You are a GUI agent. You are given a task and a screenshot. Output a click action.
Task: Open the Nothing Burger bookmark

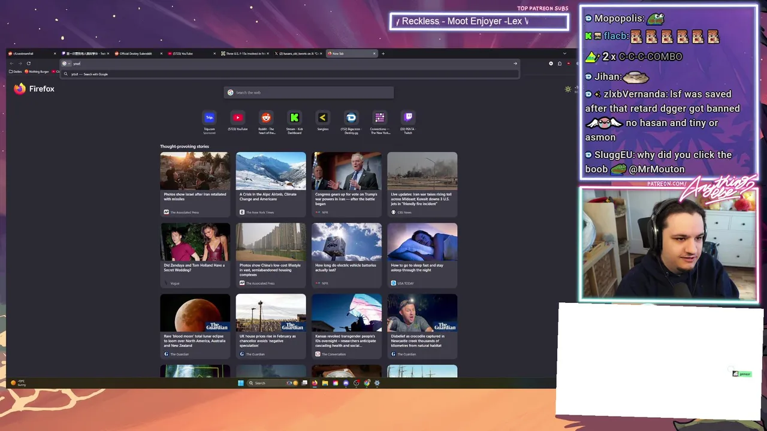(37, 72)
